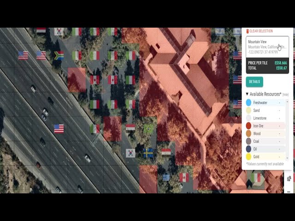Click the Oil dark blue swatch
The height and width of the screenshot is (221, 295).
[248, 149]
